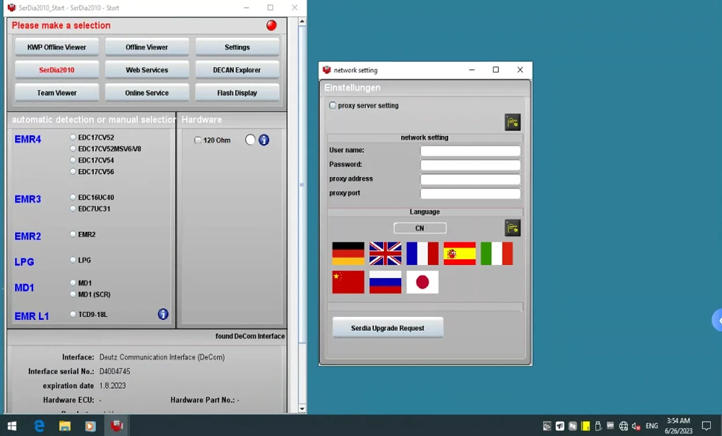Viewport: 722px width, 436px height.
Task: Click the Start window scrollbar down arrow
Action: click(x=302, y=409)
